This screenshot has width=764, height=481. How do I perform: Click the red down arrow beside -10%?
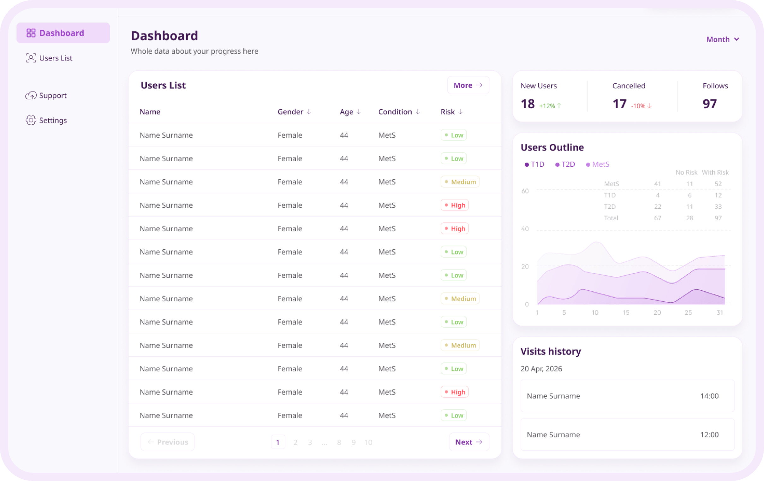click(x=649, y=106)
